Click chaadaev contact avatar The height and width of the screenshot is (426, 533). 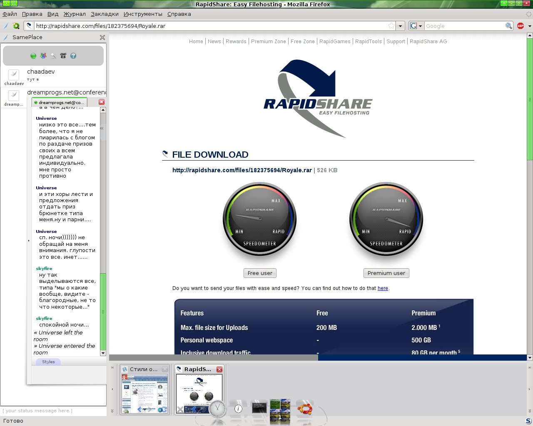point(14,74)
